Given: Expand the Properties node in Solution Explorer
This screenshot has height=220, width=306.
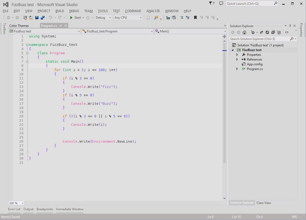Looking at the screenshot, I should pos(237,55).
